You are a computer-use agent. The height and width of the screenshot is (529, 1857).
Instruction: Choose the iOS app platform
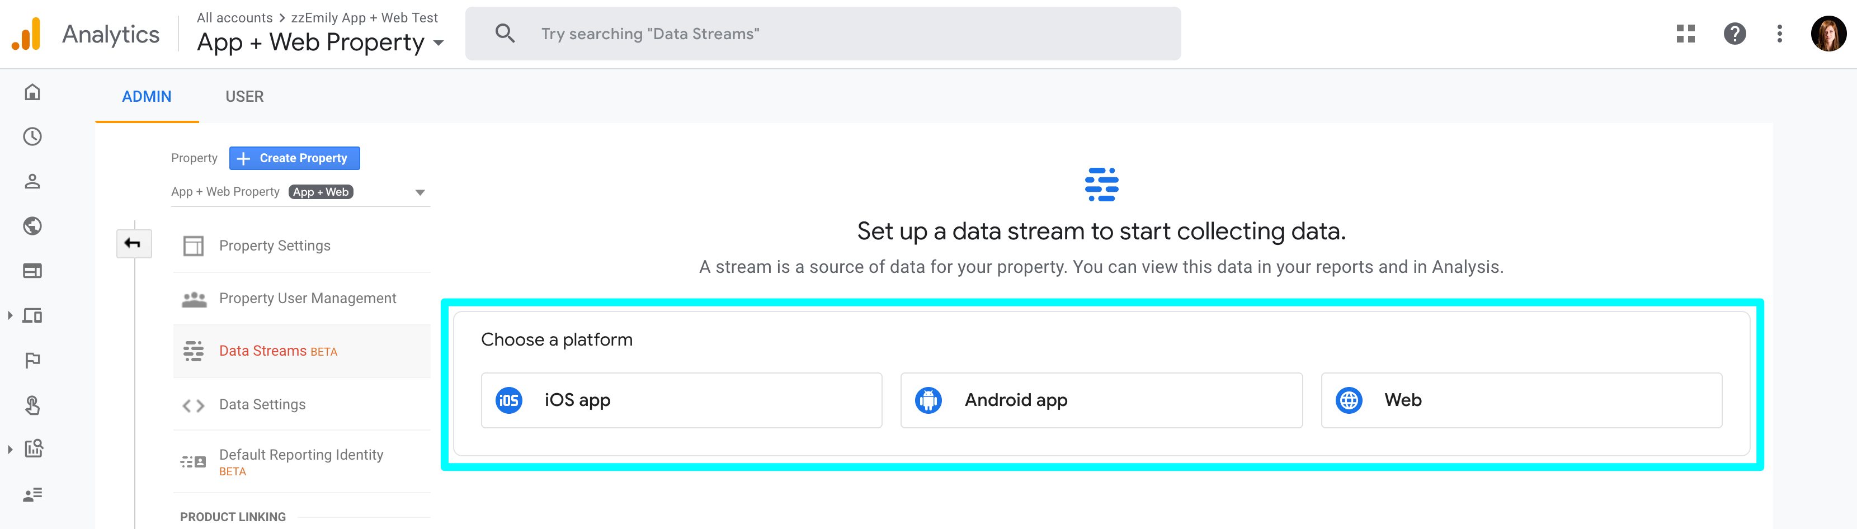[681, 400]
